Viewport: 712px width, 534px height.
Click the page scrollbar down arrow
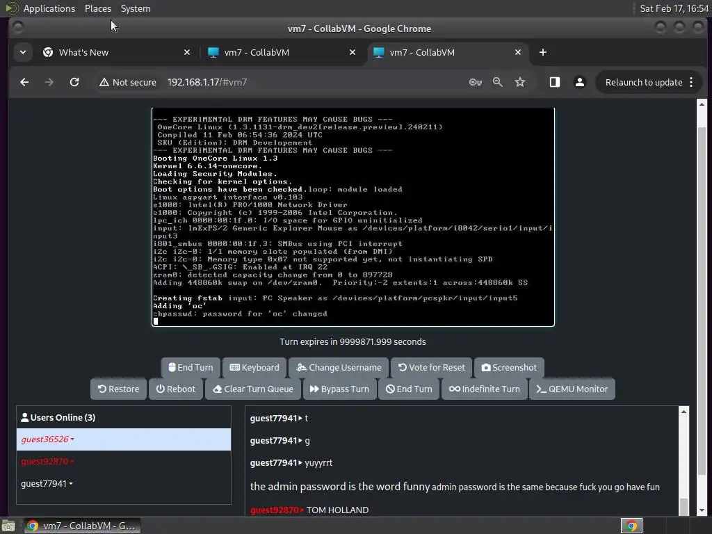coord(702,511)
